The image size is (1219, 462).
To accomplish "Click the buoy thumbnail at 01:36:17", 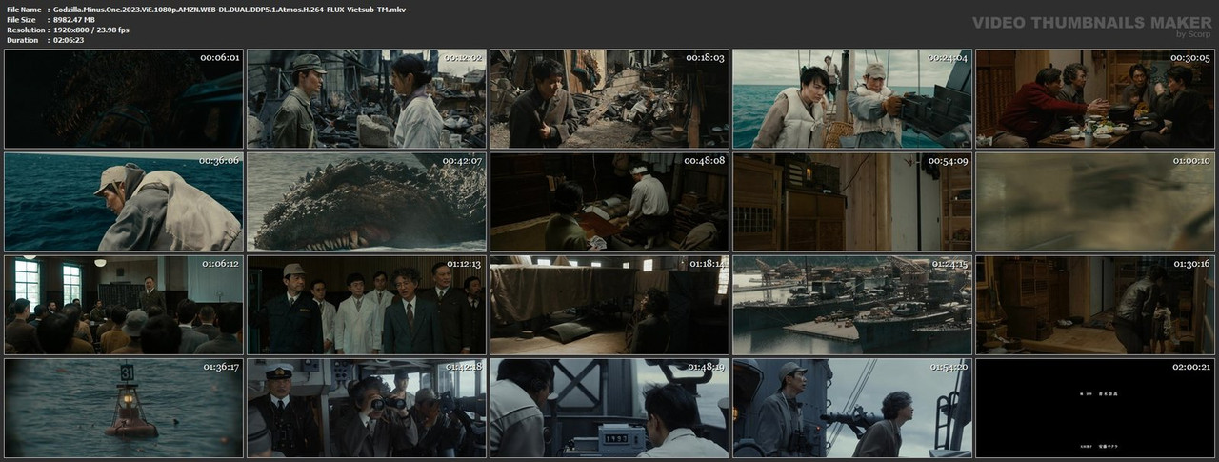I will tap(124, 408).
